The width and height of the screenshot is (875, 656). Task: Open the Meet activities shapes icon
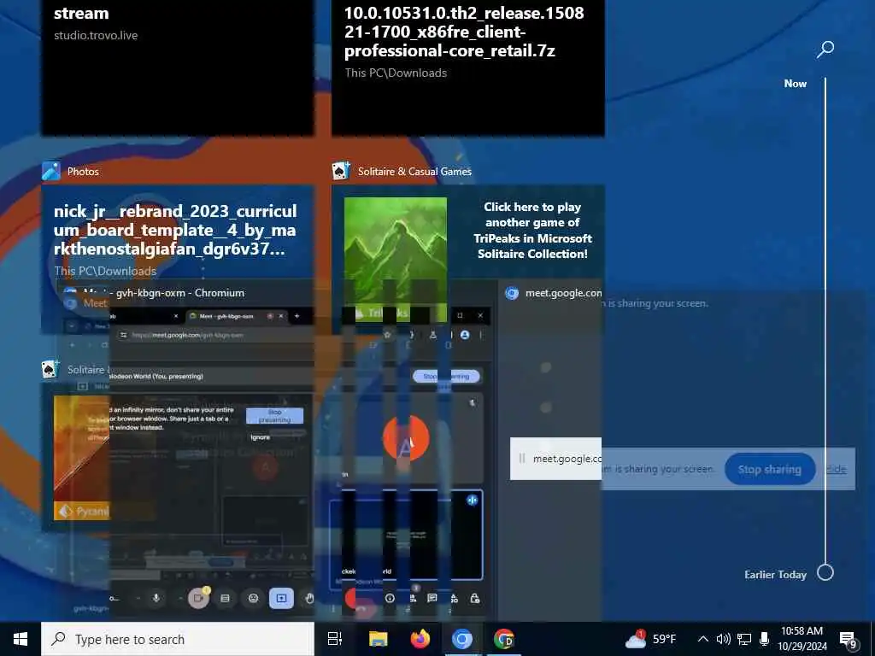pyautogui.click(x=454, y=598)
